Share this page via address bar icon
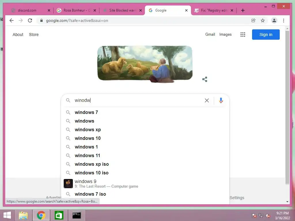This screenshot has width=295, height=221. click(254, 20)
